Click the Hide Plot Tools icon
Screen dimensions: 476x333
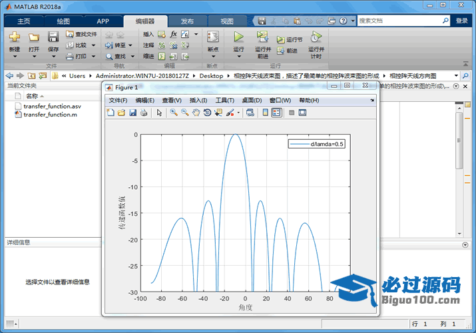tap(292, 113)
